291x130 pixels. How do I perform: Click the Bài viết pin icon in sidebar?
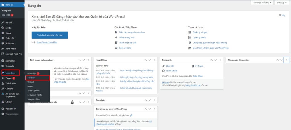[x=3, y=23]
